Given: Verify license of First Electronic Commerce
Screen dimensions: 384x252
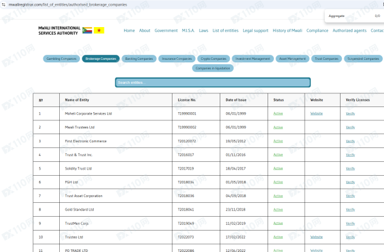Looking at the screenshot, I should click(x=350, y=141).
